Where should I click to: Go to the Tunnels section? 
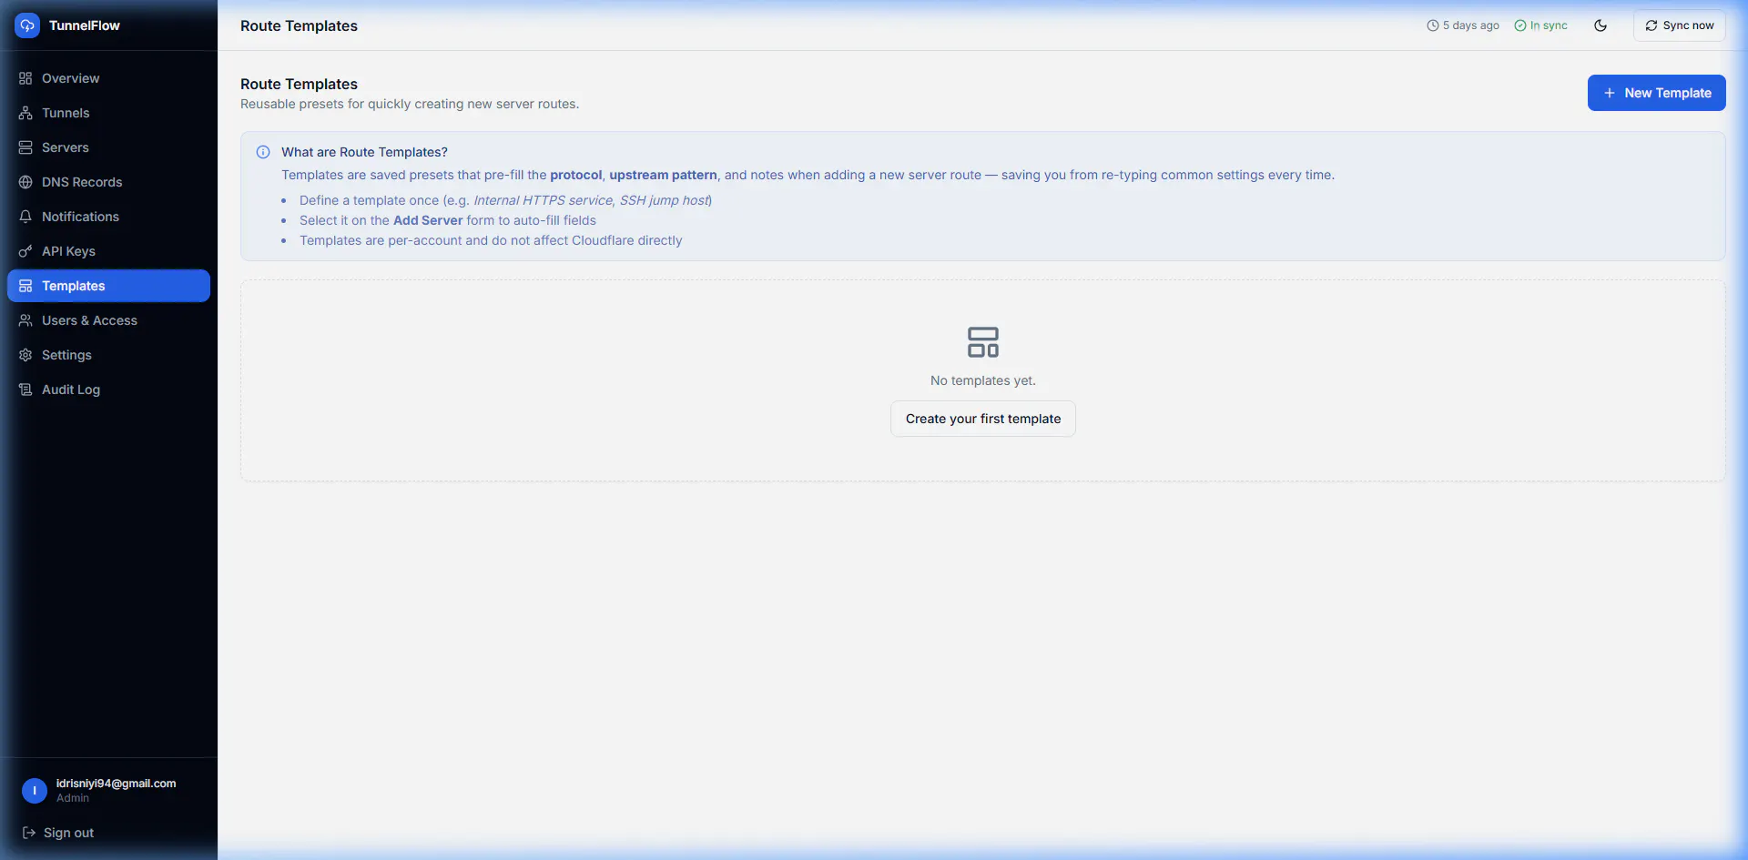[x=108, y=113]
